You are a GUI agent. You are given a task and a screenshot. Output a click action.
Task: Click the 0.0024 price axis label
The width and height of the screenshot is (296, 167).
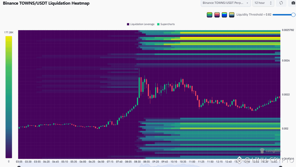pyautogui.click(x=286, y=60)
